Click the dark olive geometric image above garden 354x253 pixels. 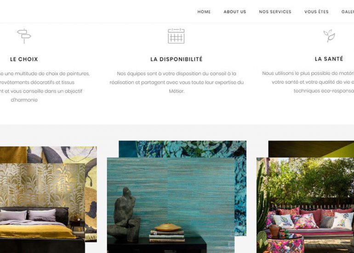pyautogui.click(x=311, y=149)
